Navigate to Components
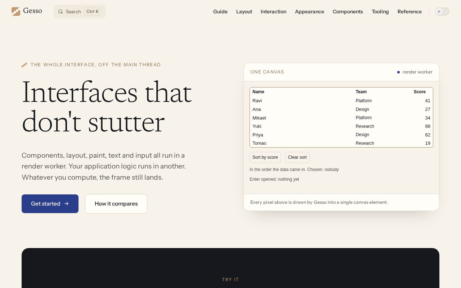The height and width of the screenshot is (288, 461). coord(348,12)
